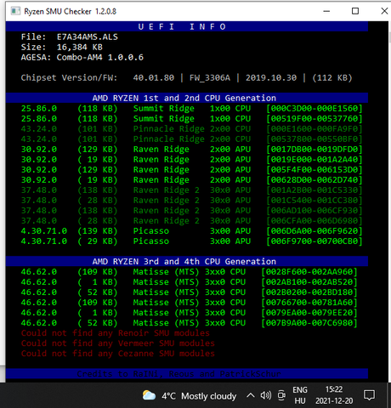This screenshot has width=391, height=408.
Task: Select Picasso version 4.30.71.0 with (139 KB)
Action: 69,231
